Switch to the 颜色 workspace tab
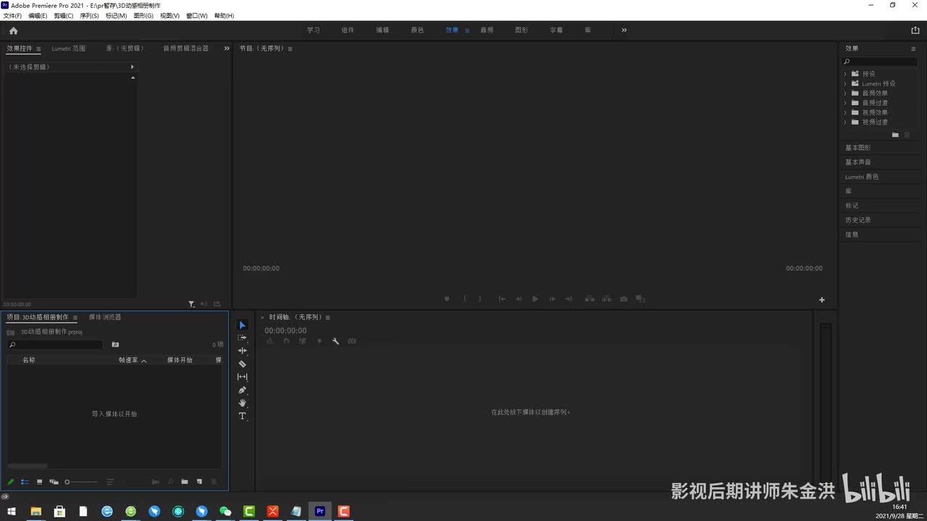The height and width of the screenshot is (521, 927). [417, 30]
